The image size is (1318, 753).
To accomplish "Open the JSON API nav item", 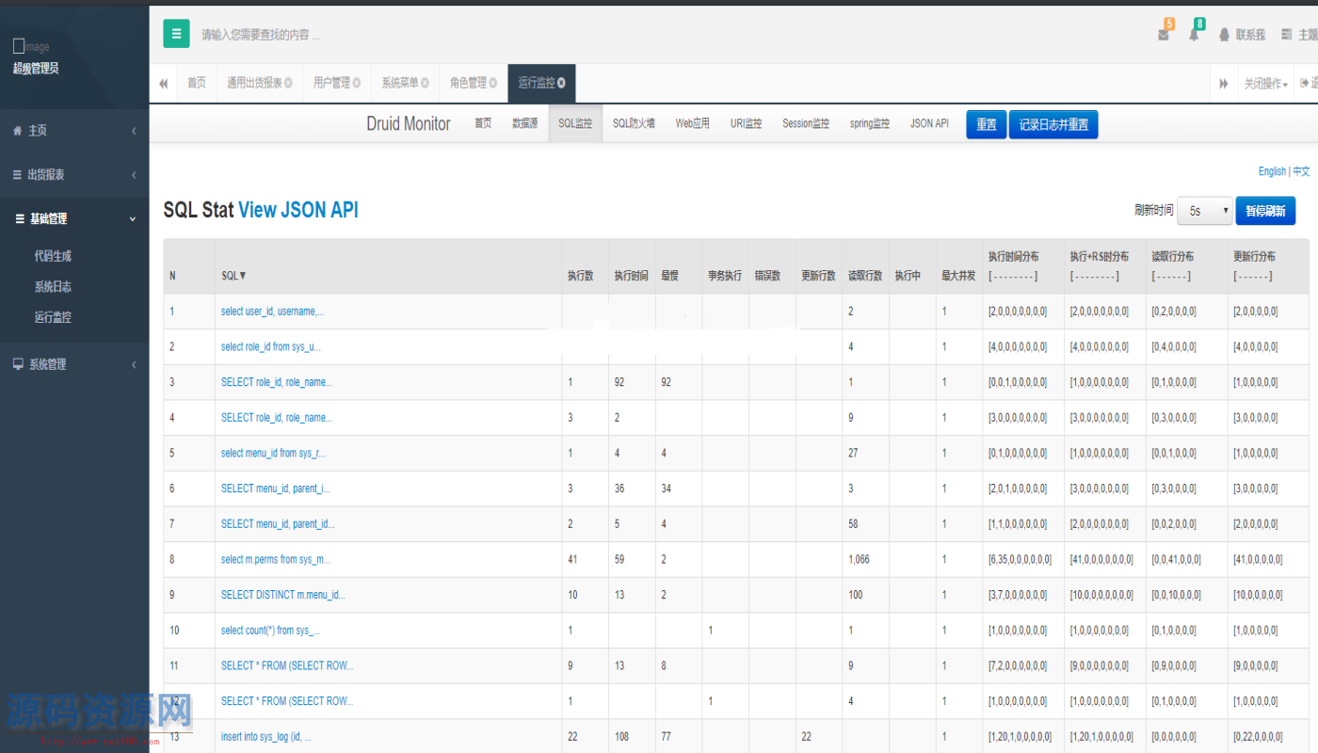I will coord(929,123).
